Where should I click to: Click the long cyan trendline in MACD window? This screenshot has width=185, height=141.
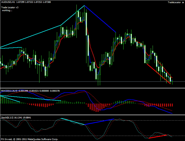click(x=31, y=98)
